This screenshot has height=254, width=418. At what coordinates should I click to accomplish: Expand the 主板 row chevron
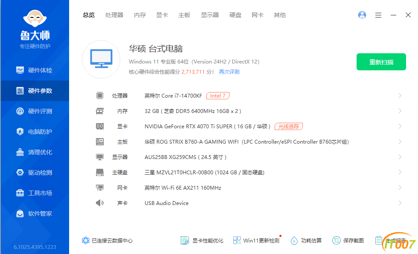pyautogui.click(x=400, y=141)
